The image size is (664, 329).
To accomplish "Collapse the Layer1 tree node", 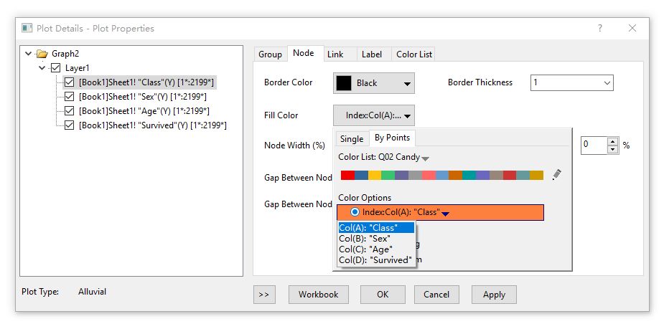I will (x=42, y=67).
